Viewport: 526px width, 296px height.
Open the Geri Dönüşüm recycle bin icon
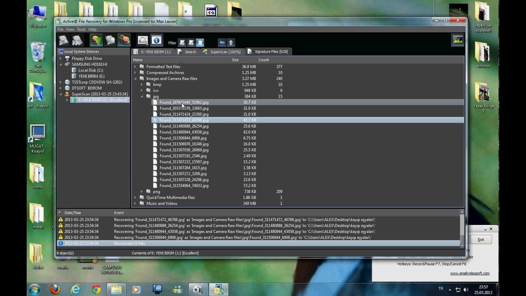(38, 57)
